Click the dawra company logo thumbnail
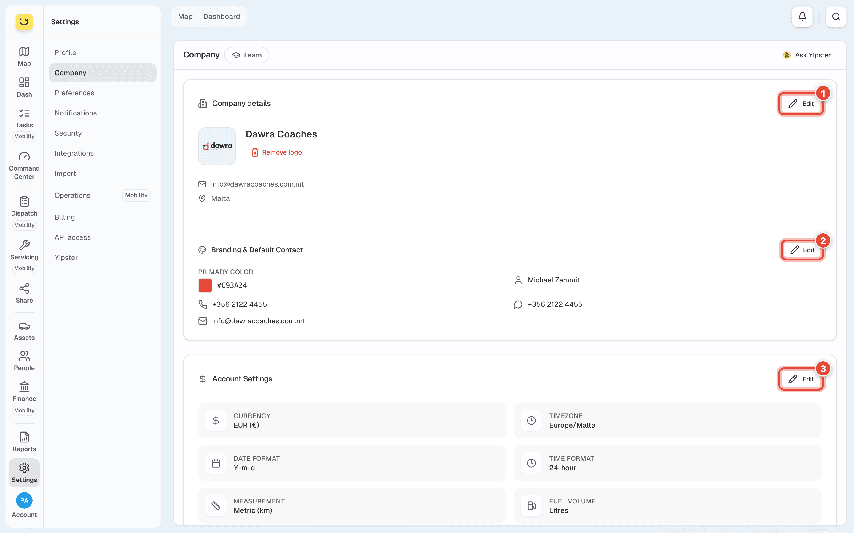854x533 pixels. (217, 146)
